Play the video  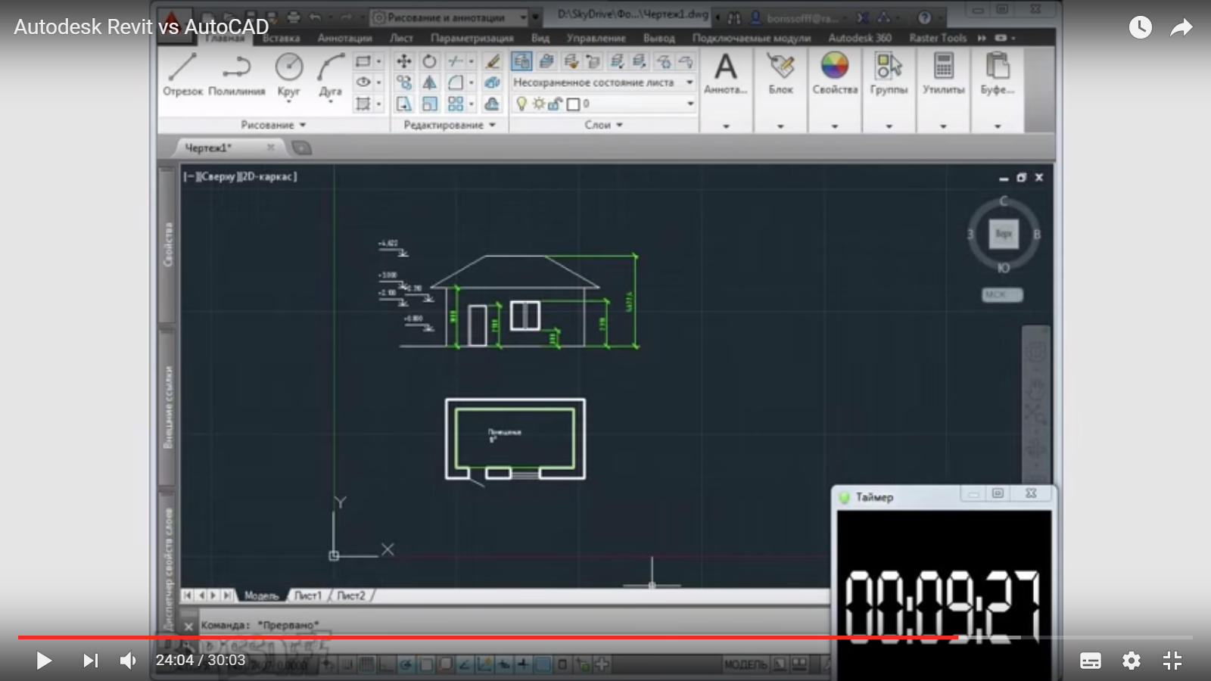pyautogui.click(x=44, y=661)
